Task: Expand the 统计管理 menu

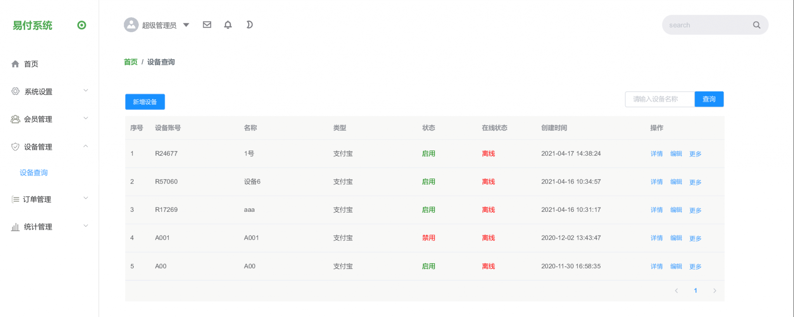Action: coord(38,227)
